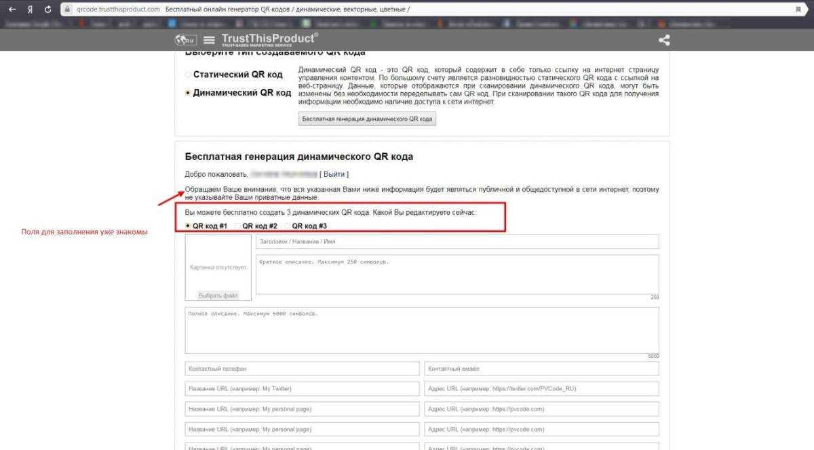Open the language globe RU selector
The image size is (814, 450).
pos(184,40)
